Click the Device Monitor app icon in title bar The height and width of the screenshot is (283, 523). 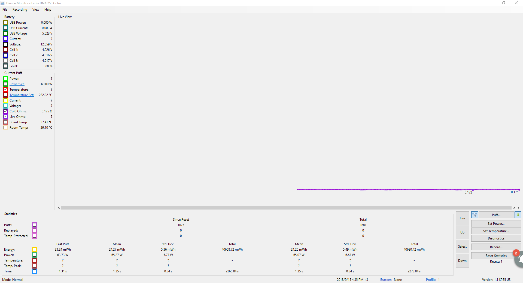(3, 3)
